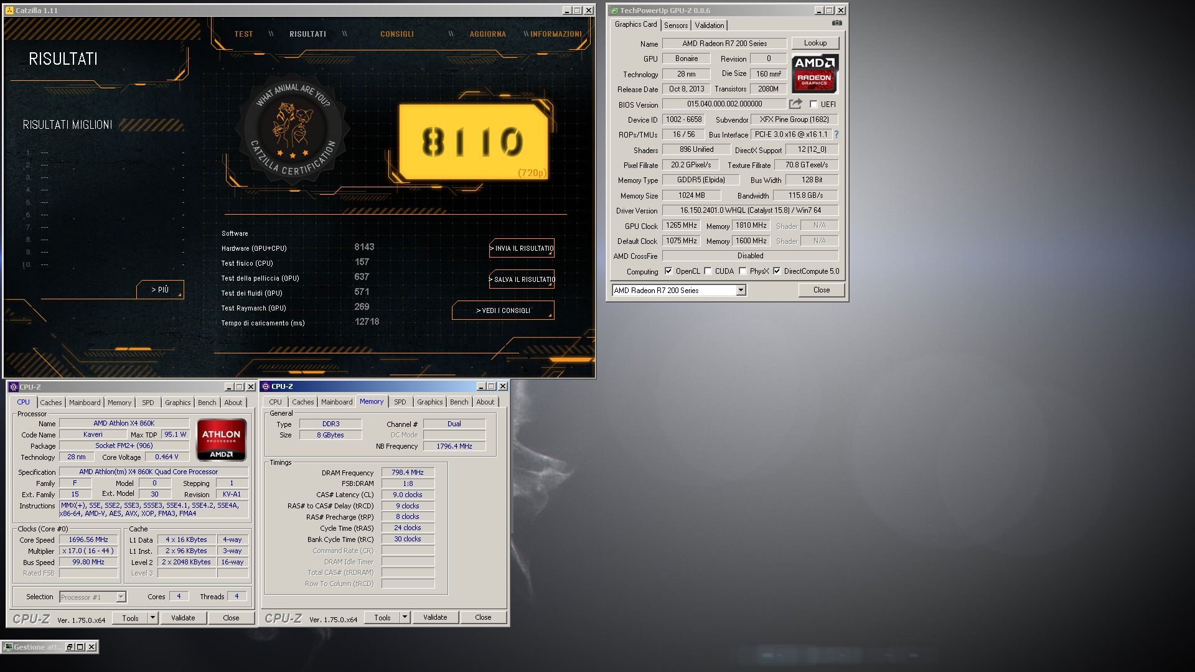Click SALVA IL RISULTATO button
This screenshot has width=1195, height=672.
522,279
